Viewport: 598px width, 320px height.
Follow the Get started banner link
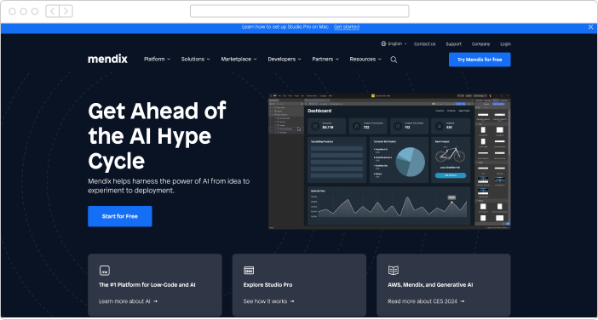click(x=347, y=27)
